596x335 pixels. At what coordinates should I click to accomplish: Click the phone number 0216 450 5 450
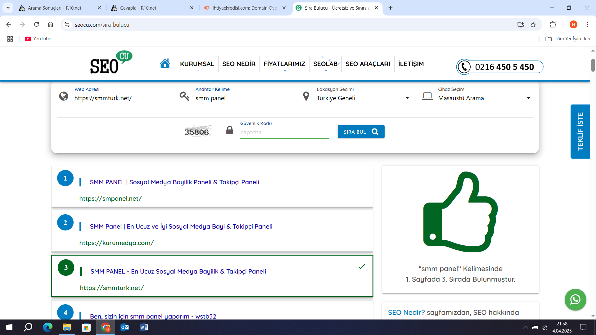click(x=504, y=67)
